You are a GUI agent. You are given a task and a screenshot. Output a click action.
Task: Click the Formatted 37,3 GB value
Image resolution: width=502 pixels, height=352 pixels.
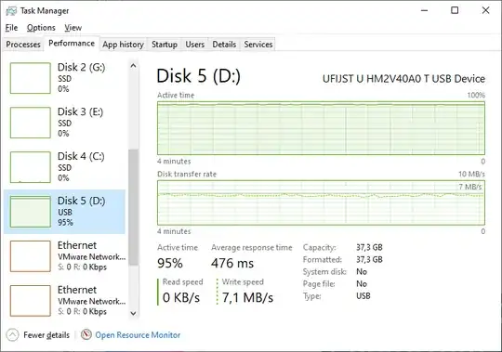(x=369, y=260)
